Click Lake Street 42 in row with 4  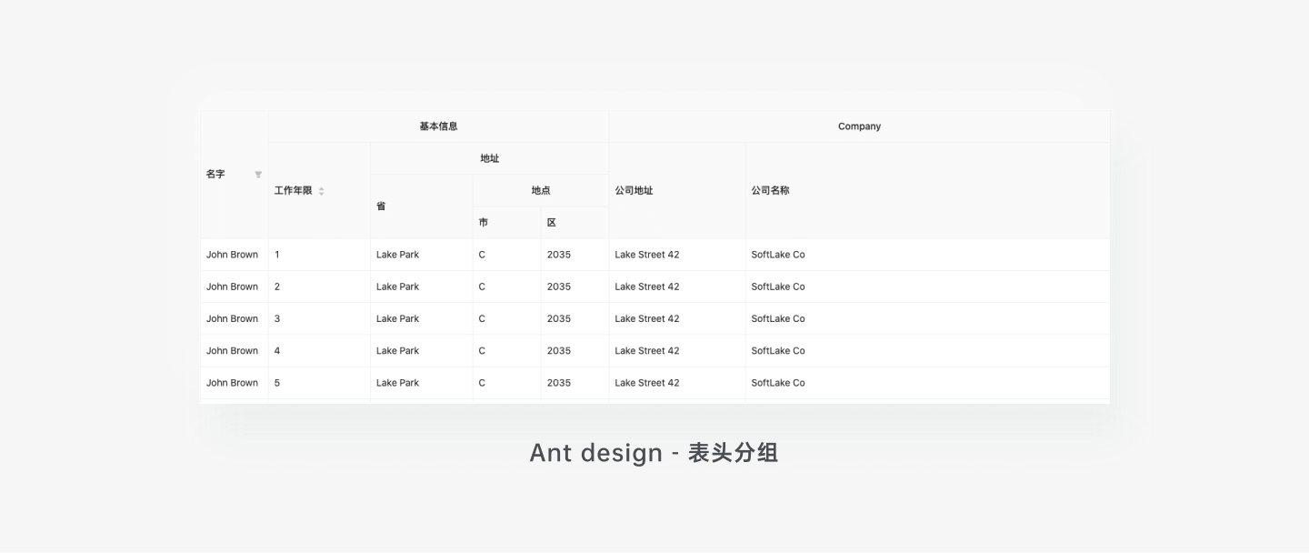[647, 350]
